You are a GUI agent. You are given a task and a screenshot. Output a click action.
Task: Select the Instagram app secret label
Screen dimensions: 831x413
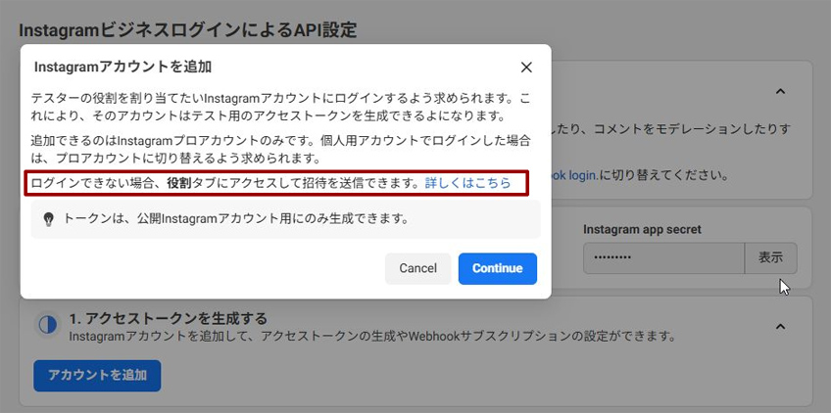[x=642, y=229]
